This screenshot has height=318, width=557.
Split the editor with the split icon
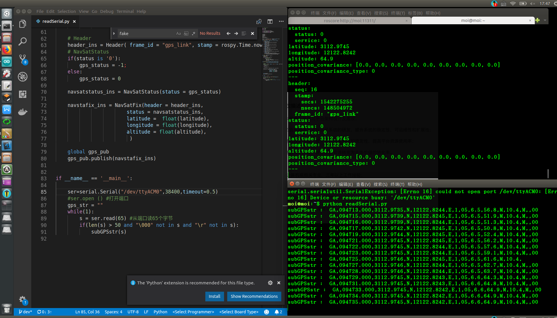[270, 22]
